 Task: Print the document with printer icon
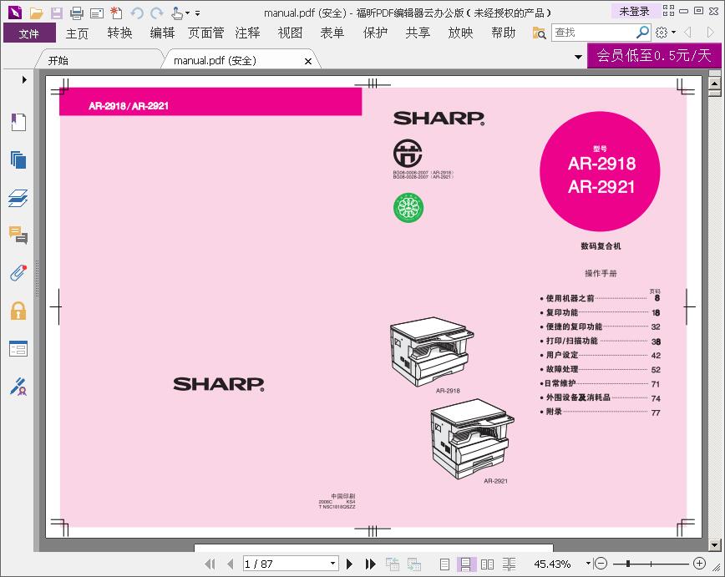(77, 13)
